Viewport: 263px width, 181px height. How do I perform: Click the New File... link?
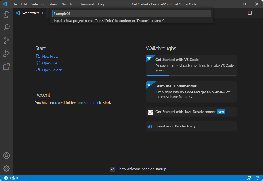(50, 57)
